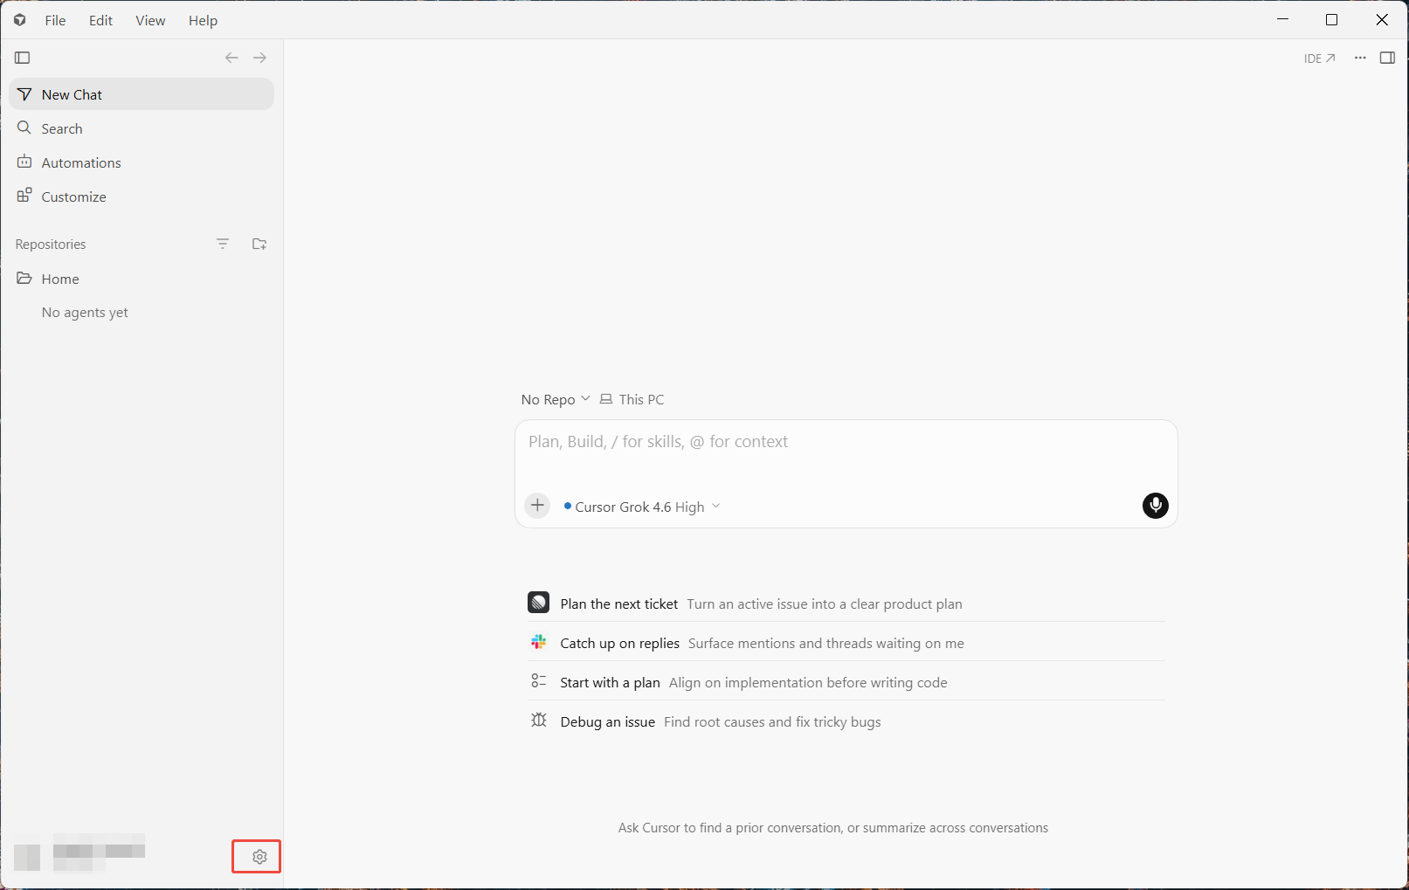Select This PC environment option
The image size is (1409, 890).
pyautogui.click(x=632, y=399)
